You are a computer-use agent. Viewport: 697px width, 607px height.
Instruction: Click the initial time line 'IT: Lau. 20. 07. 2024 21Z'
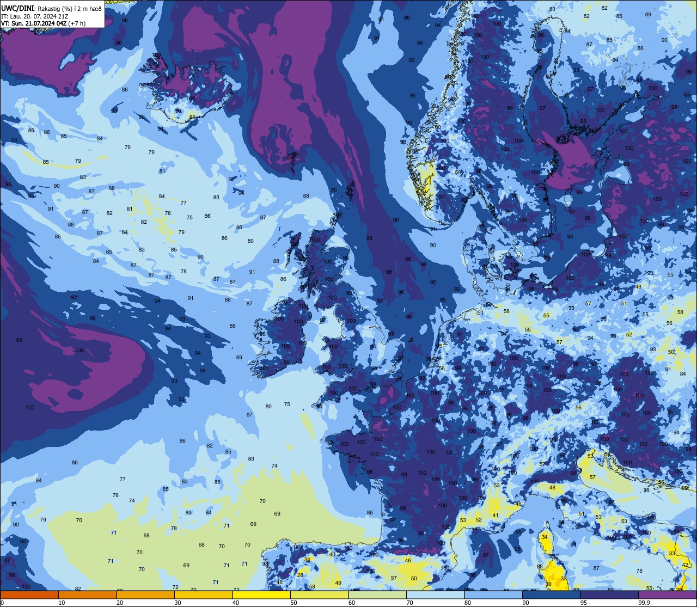click(x=35, y=16)
